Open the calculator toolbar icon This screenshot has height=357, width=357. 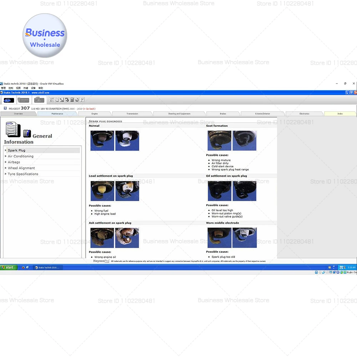click(72, 100)
